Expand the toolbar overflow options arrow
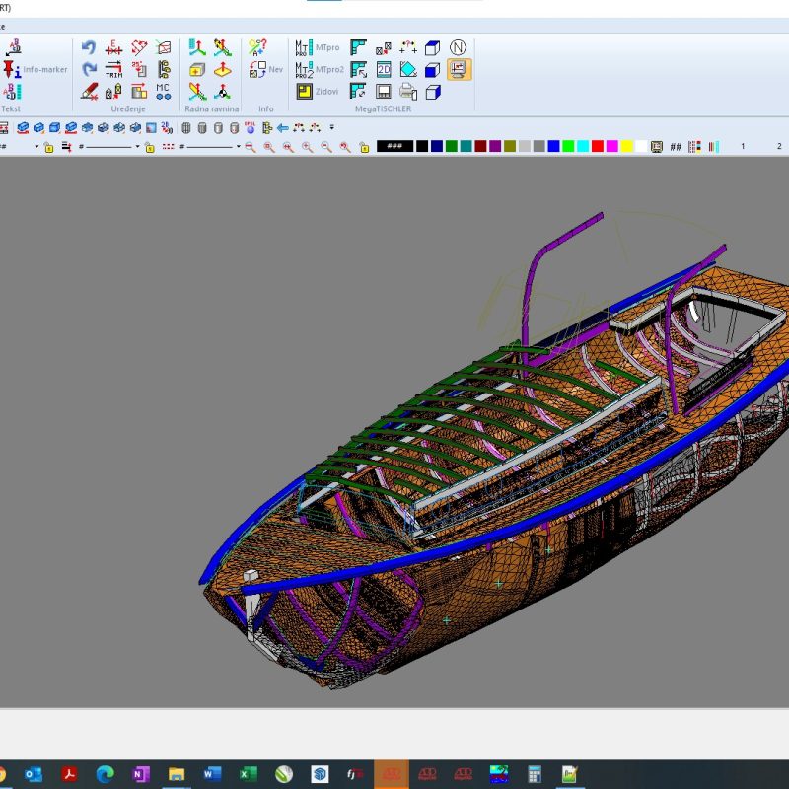Image resolution: width=789 pixels, height=789 pixels. [332, 127]
